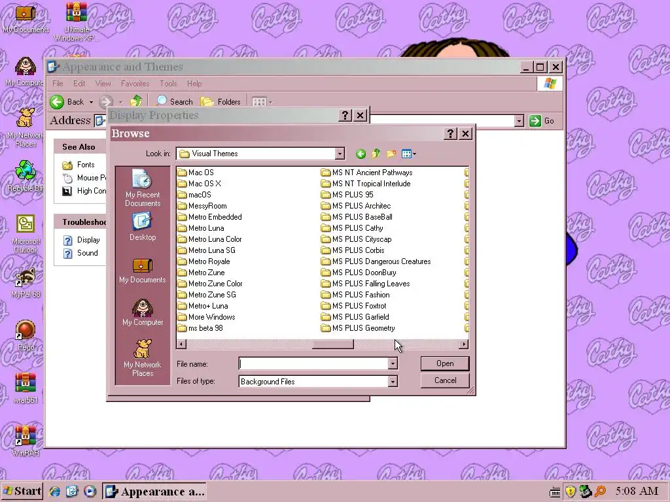
Task: Select MS PLUS Cathy folder
Action: pyautogui.click(x=352, y=228)
